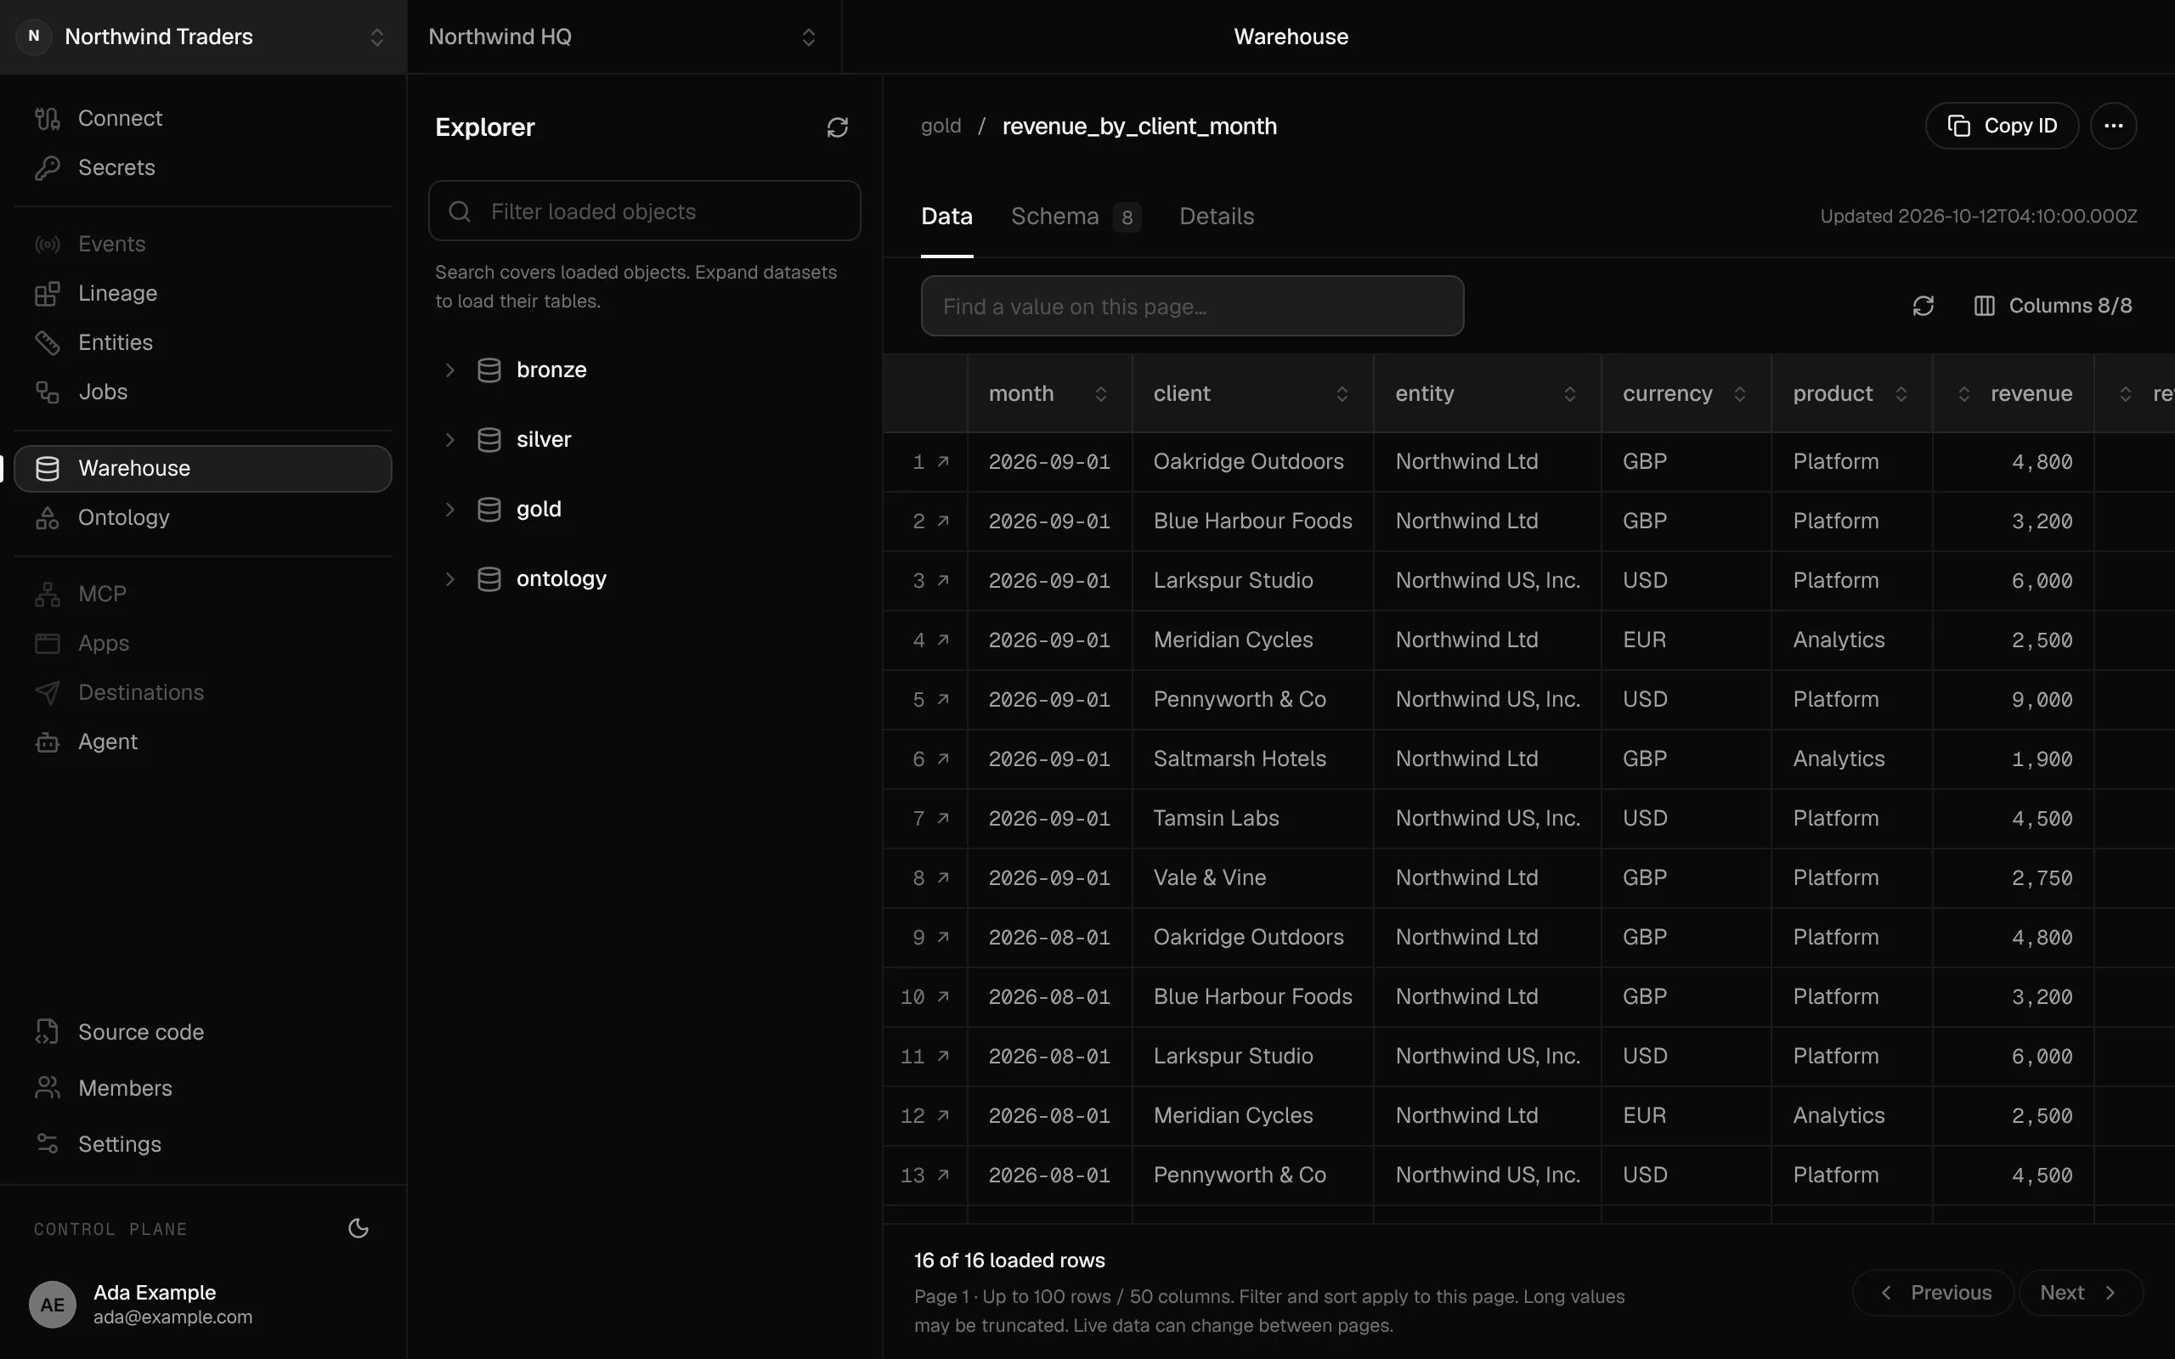The width and height of the screenshot is (2175, 1359).
Task: Open the Connect page icon in sidebar
Action: 47,119
